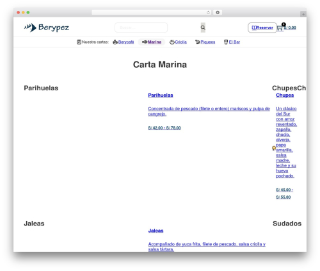The height and width of the screenshot is (271, 320).
Task: Click the S/ 45.00 - S/ 55.00 price
Action: [285, 193]
